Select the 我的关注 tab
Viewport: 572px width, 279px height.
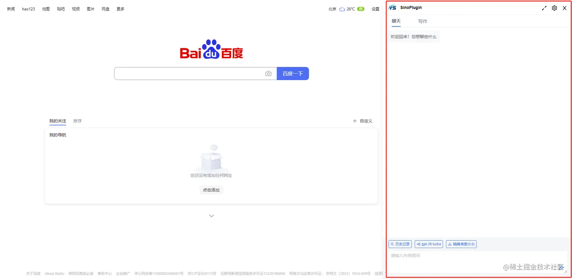(x=58, y=121)
